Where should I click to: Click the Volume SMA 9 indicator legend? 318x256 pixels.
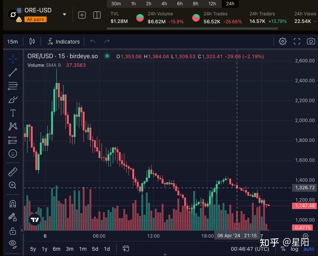coord(44,65)
